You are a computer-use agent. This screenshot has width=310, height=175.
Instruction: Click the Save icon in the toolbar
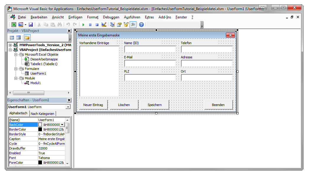click(x=31, y=25)
